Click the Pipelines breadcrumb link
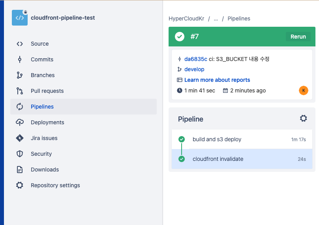The height and width of the screenshot is (225, 319). (x=239, y=18)
